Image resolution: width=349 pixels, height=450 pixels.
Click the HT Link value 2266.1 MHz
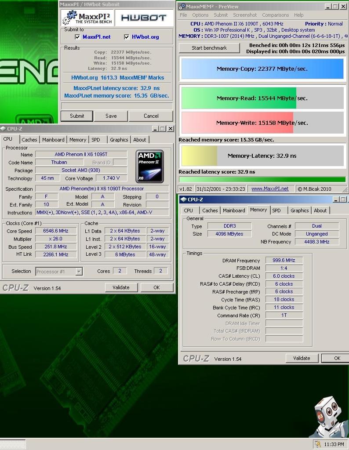(56, 254)
